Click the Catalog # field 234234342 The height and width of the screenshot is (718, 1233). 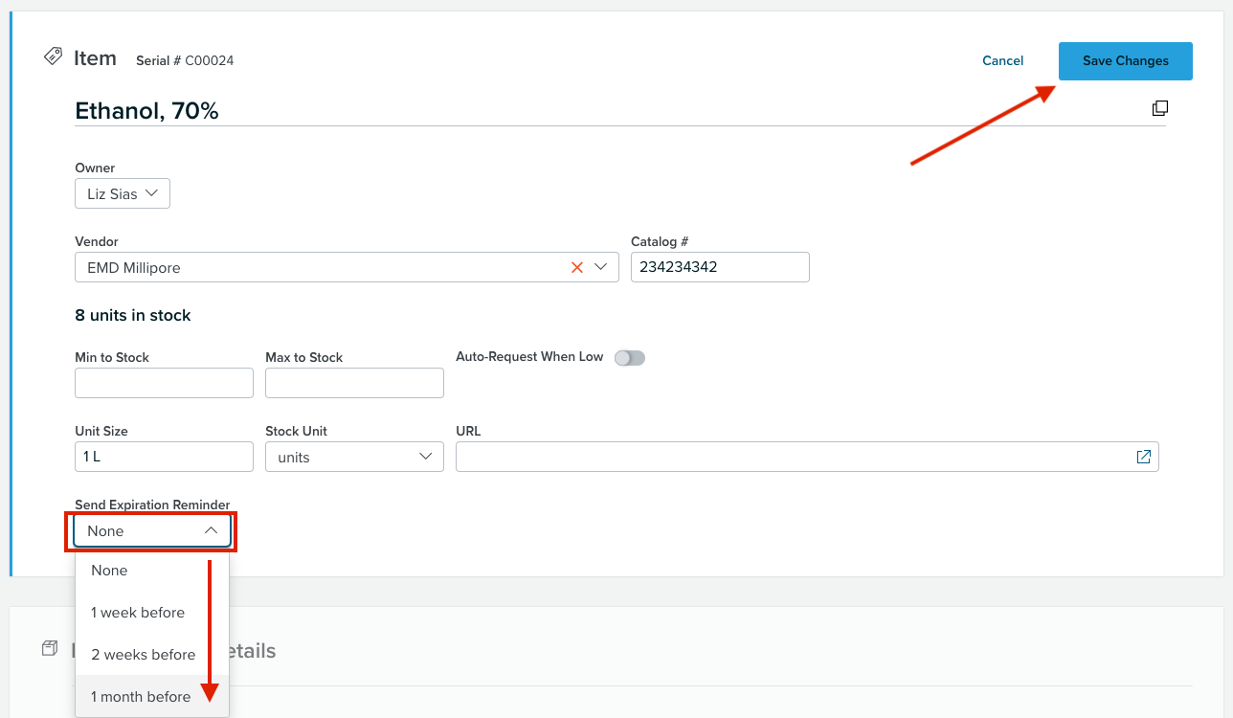720,267
